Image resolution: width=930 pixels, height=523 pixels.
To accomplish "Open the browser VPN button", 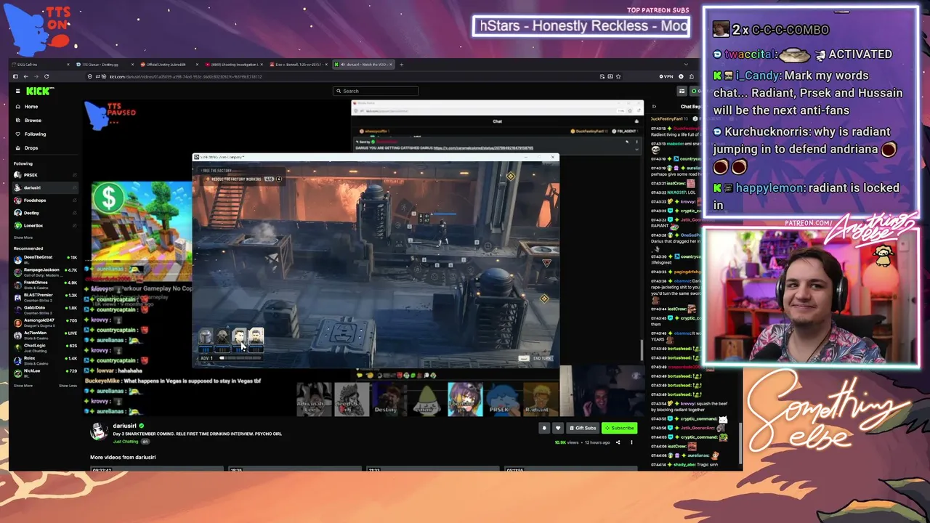I will pos(666,76).
